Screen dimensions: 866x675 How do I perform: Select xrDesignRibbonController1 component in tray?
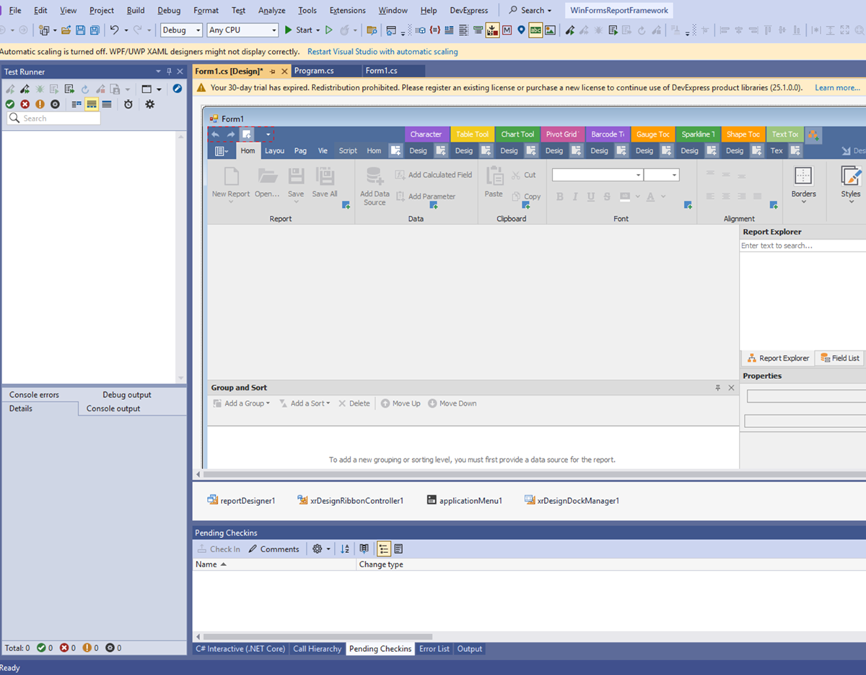pos(350,500)
